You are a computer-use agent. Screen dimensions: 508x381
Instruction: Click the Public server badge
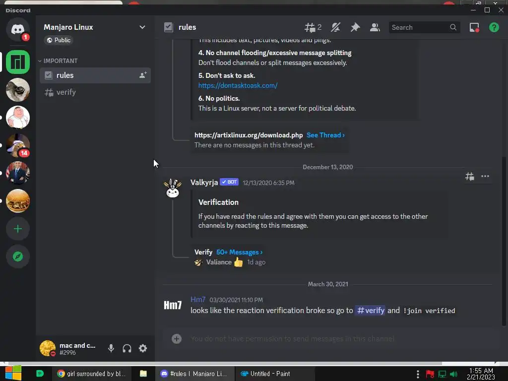(59, 40)
